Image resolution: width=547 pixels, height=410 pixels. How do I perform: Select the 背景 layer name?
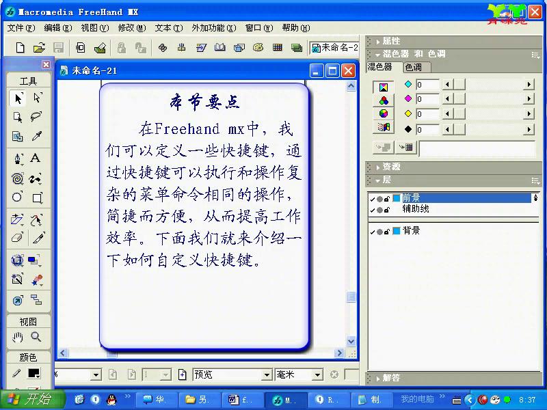[412, 231]
